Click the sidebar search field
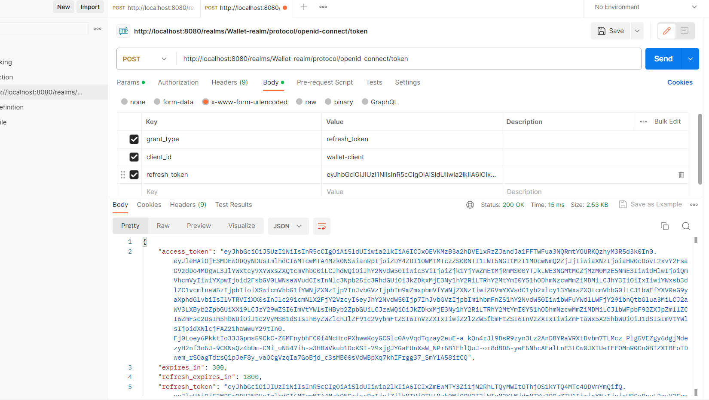Viewport: 709px width, 400px height. [x=44, y=29]
